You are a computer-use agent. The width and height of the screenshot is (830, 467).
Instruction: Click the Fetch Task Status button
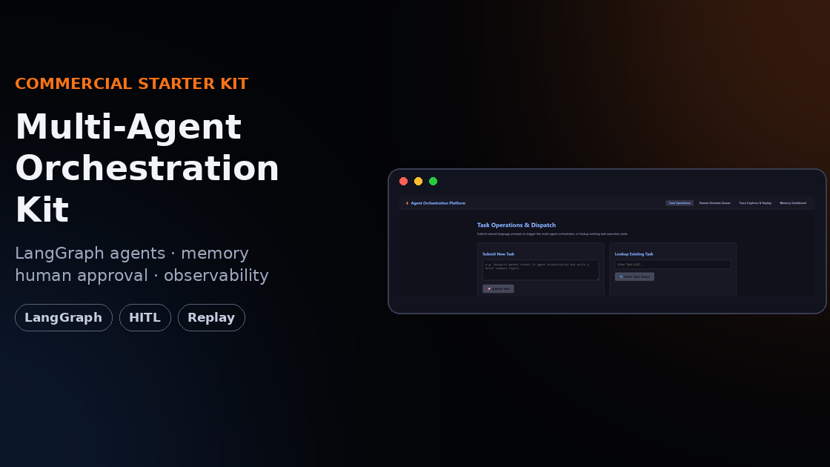pyautogui.click(x=634, y=277)
